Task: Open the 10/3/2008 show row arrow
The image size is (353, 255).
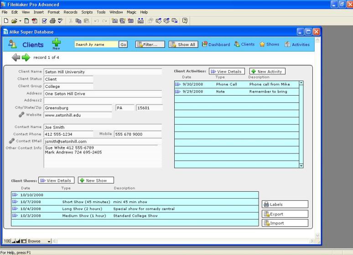Action: pyautogui.click(x=15, y=216)
